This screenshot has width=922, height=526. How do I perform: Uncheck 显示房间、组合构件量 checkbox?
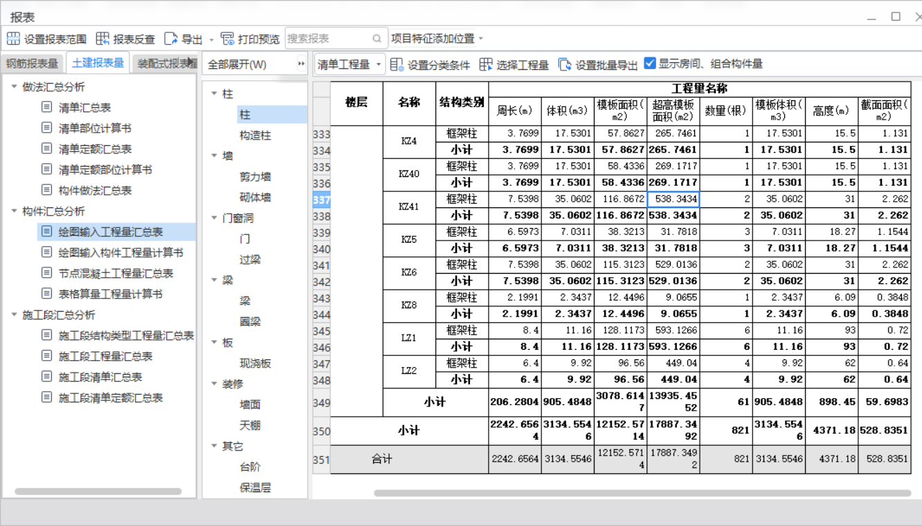[650, 64]
